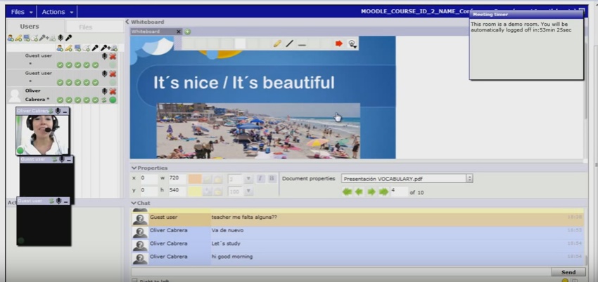Jump to last document page
This screenshot has height=282, width=598.
click(x=383, y=192)
